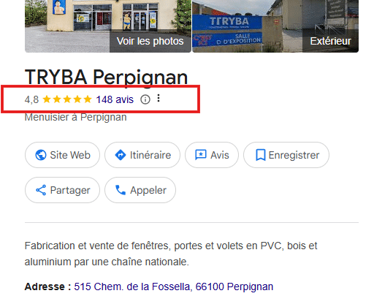Image resolution: width=374 pixels, height=296 pixels.
Task: Click the five-star rating graphic
Action: 67,99
